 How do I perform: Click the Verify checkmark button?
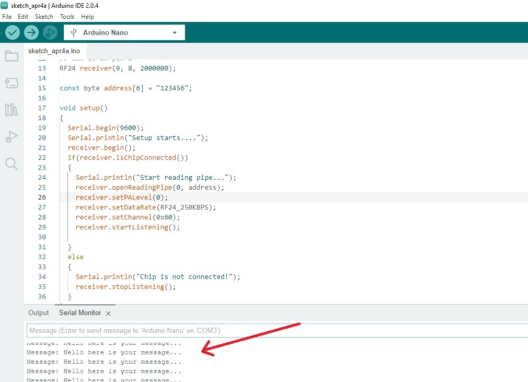coord(13,32)
